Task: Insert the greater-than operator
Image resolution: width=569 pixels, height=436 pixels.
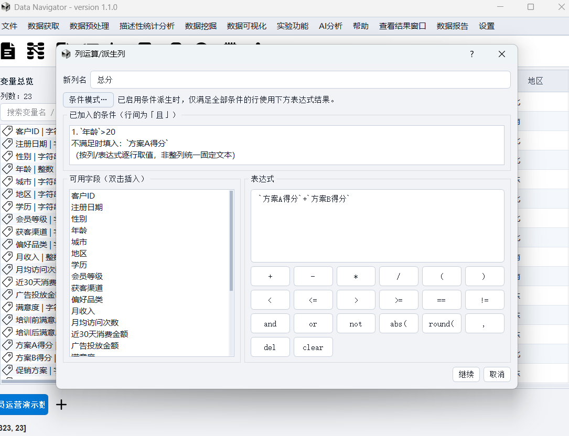Action: pos(356,300)
